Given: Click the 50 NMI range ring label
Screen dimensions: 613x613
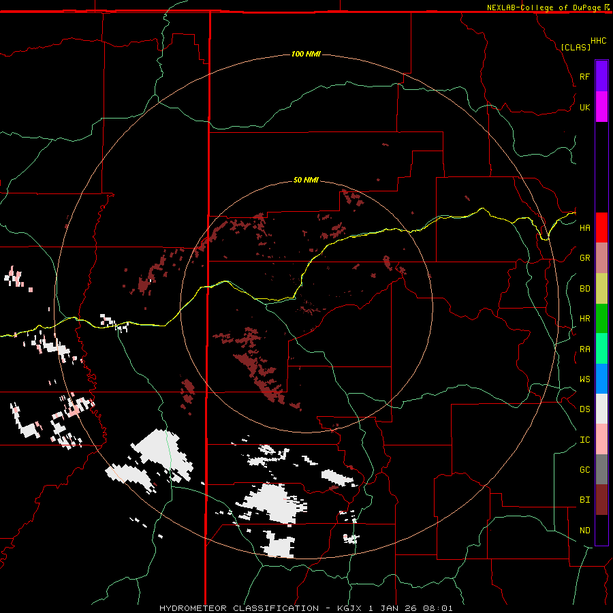Looking at the screenshot, I should click(x=306, y=180).
